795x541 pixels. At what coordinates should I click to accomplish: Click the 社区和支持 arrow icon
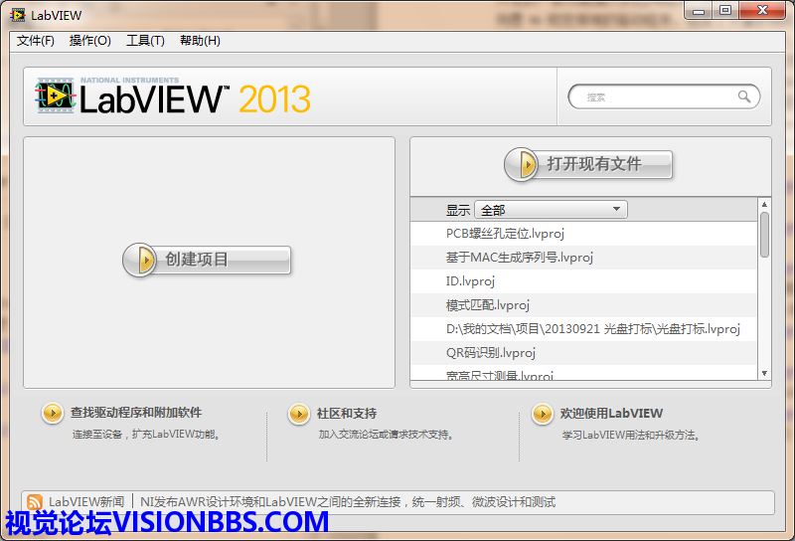[298, 413]
